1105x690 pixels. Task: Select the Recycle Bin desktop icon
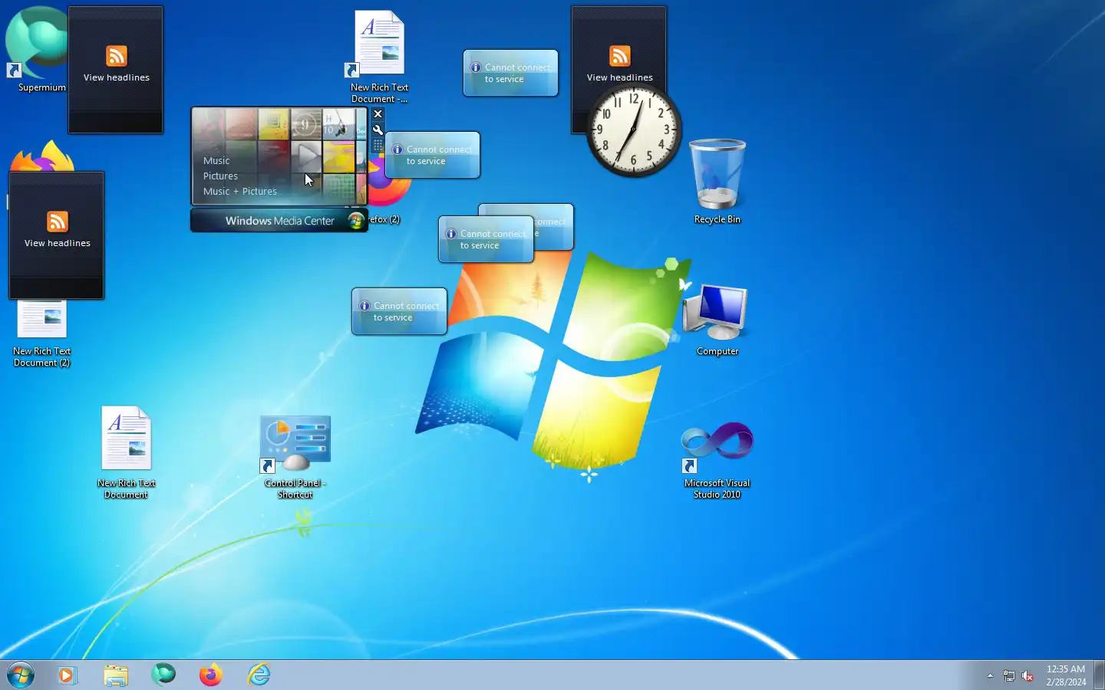[x=717, y=181]
